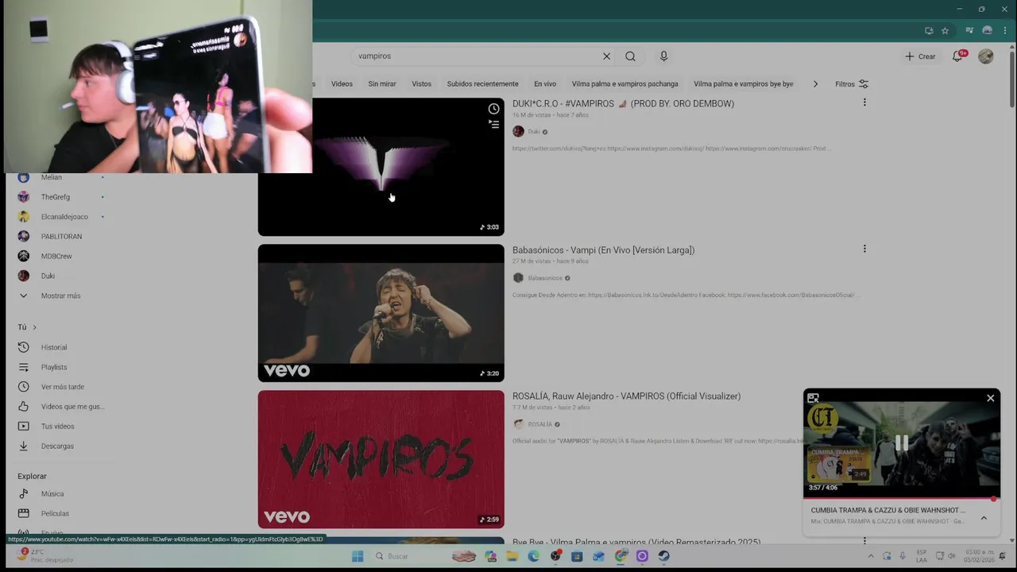This screenshot has height=572, width=1017.
Task: Select the Videos filter chip
Action: [x=342, y=84]
